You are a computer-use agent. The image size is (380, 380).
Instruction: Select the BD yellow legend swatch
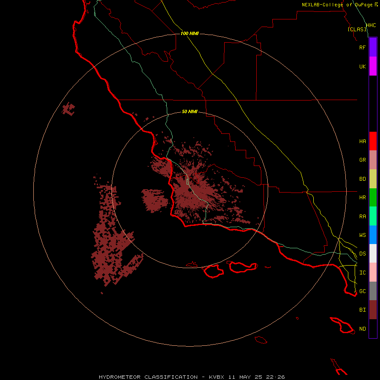[x=373, y=179]
